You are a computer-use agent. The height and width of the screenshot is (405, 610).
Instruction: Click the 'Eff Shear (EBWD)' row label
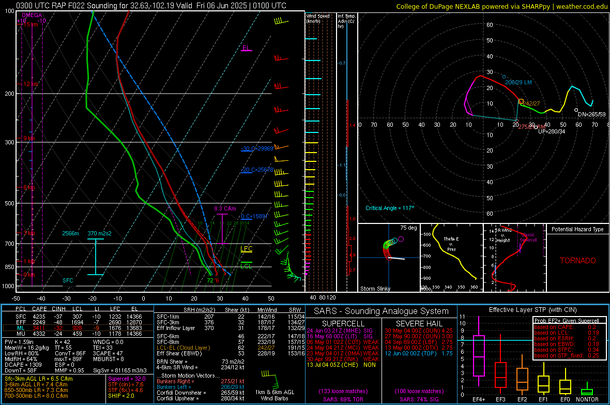pos(179,354)
